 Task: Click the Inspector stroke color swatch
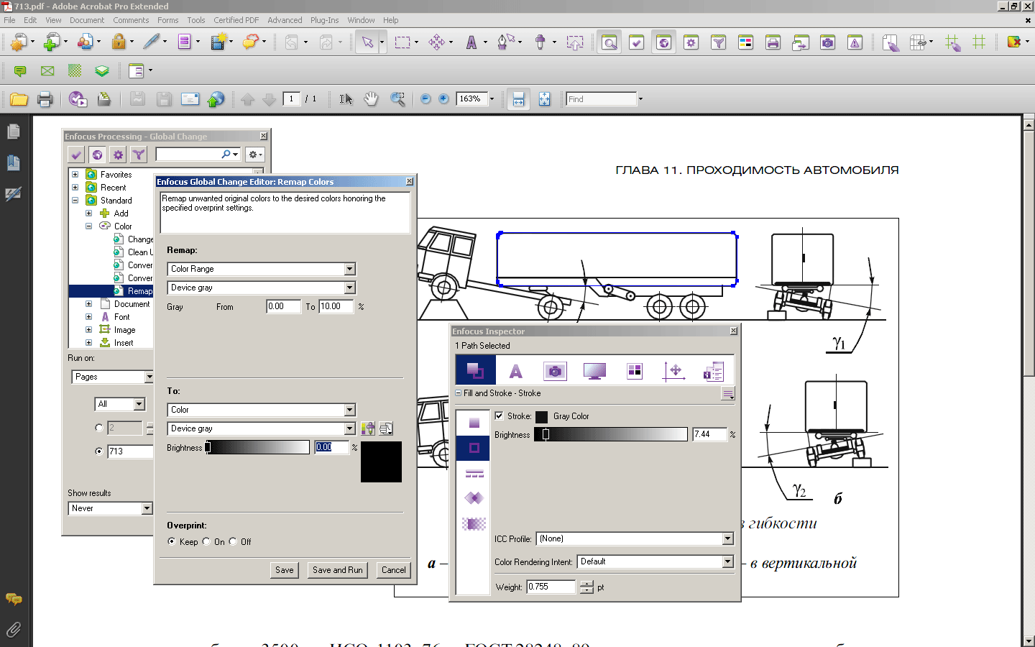tap(541, 416)
